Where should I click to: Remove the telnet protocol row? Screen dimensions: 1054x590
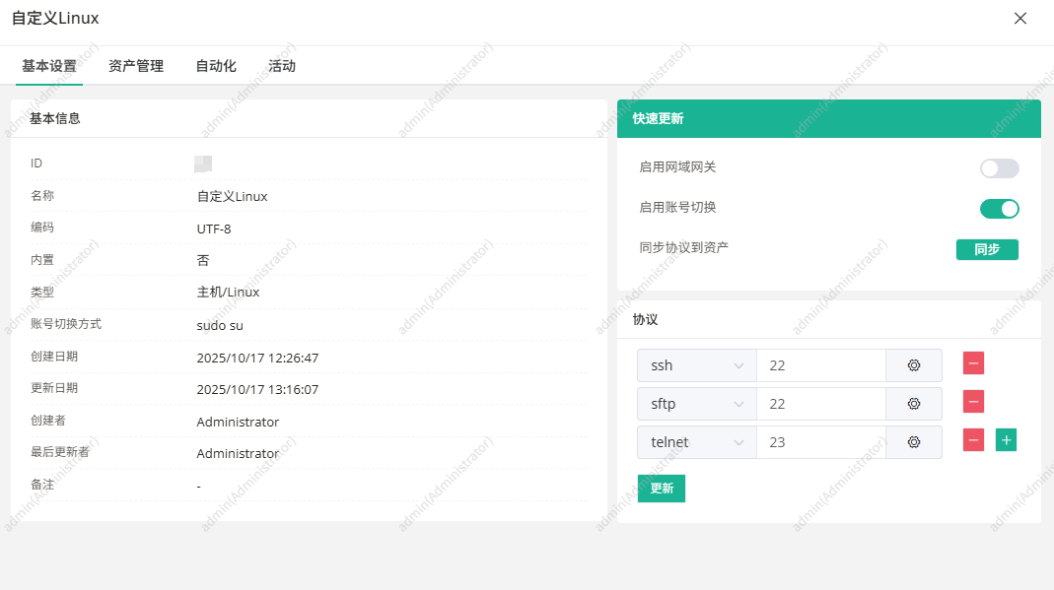tap(973, 440)
